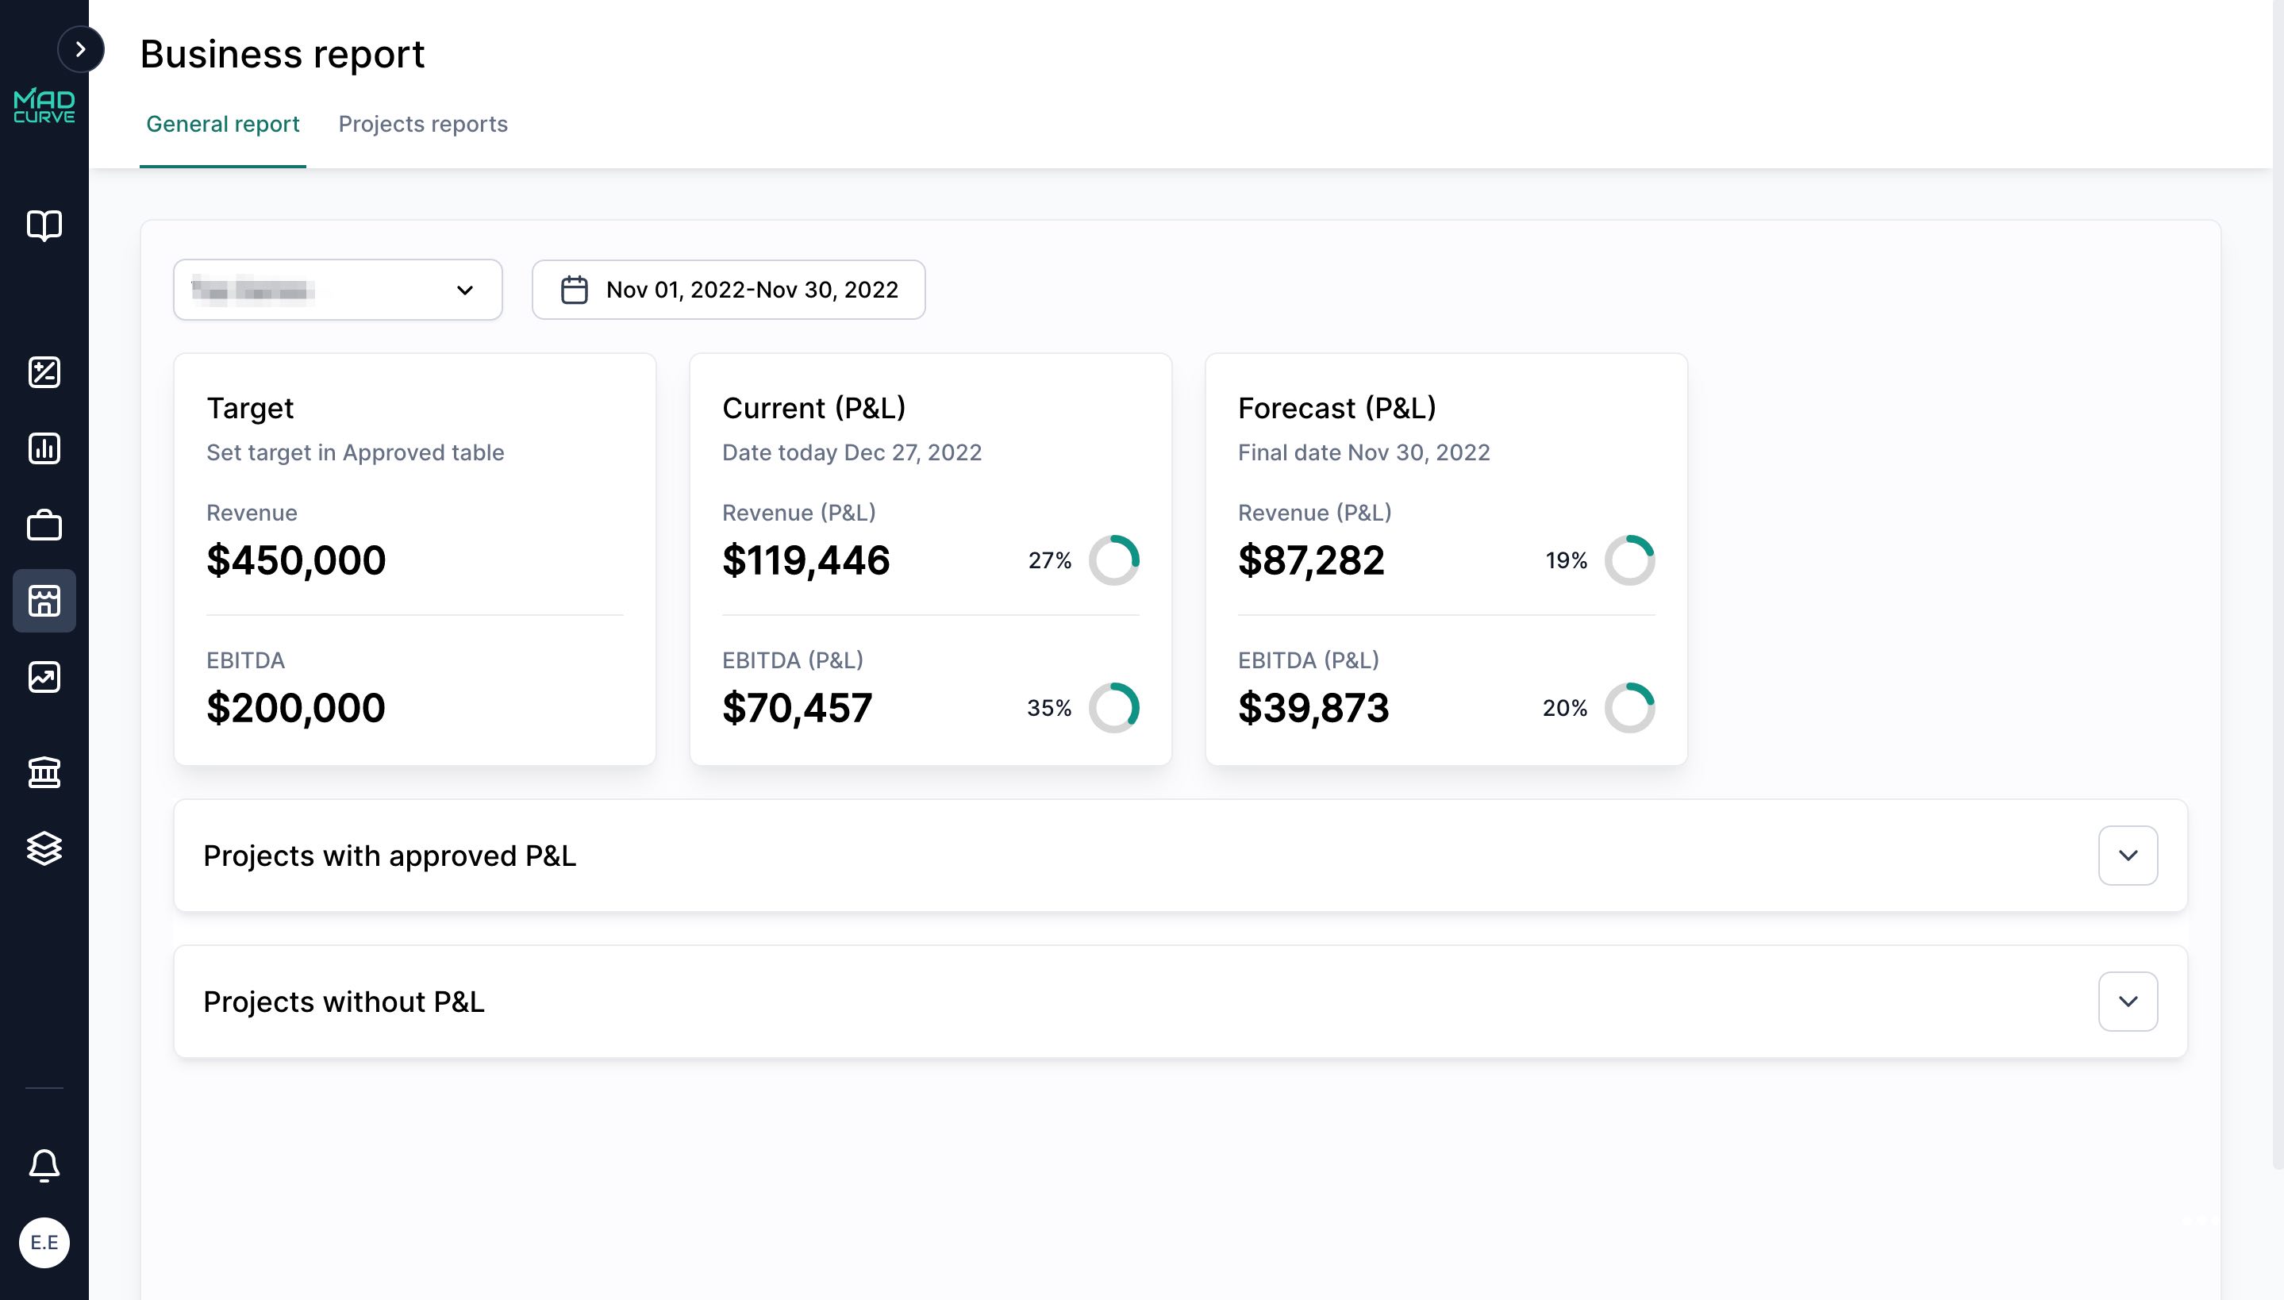Open the trending chart analytics icon
The width and height of the screenshot is (2284, 1300).
tap(44, 677)
